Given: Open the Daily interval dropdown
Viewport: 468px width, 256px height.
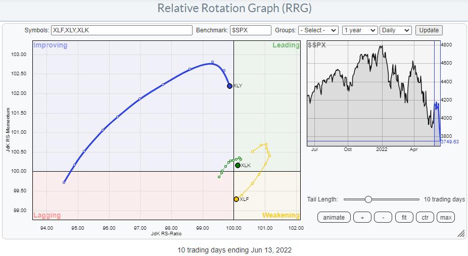Looking at the screenshot, I should pos(396,30).
